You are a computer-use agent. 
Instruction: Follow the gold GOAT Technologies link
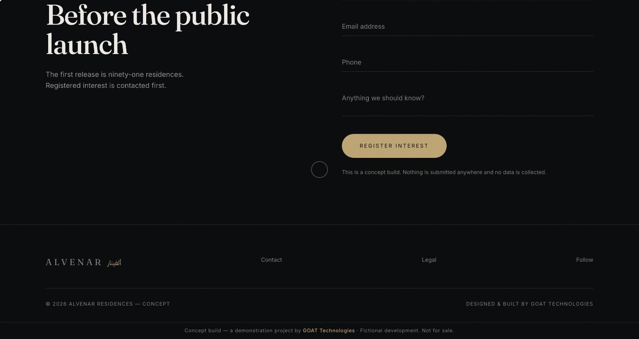click(329, 331)
